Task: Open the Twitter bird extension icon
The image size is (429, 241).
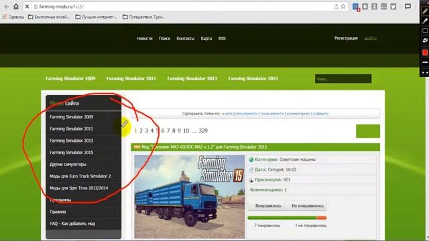Action: [393, 7]
